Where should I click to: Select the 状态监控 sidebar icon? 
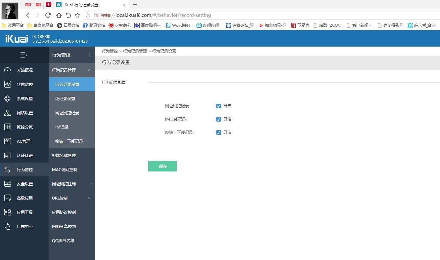[x=8, y=84]
